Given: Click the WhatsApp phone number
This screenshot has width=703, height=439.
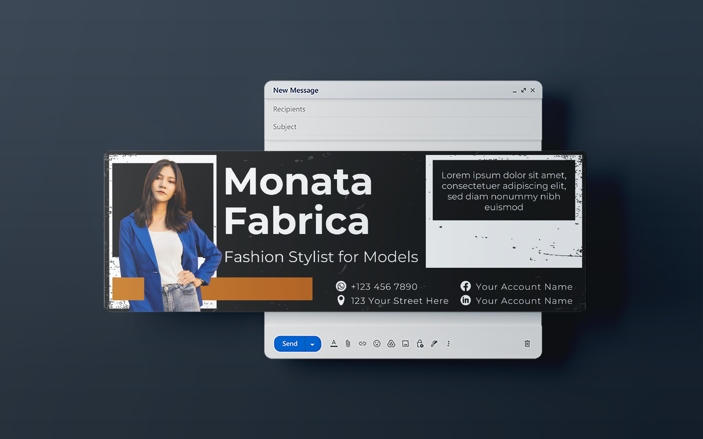Looking at the screenshot, I should coord(384,287).
